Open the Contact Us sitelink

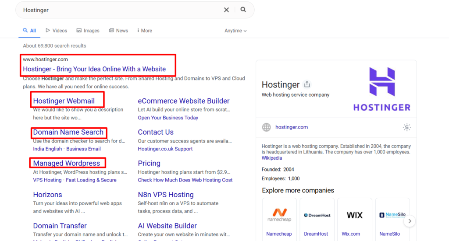point(156,132)
